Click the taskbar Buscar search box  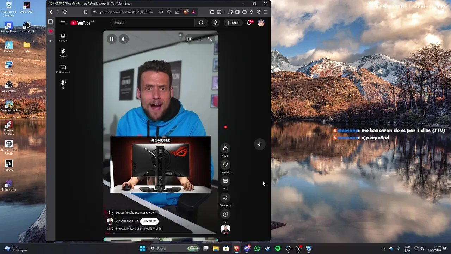point(175,248)
